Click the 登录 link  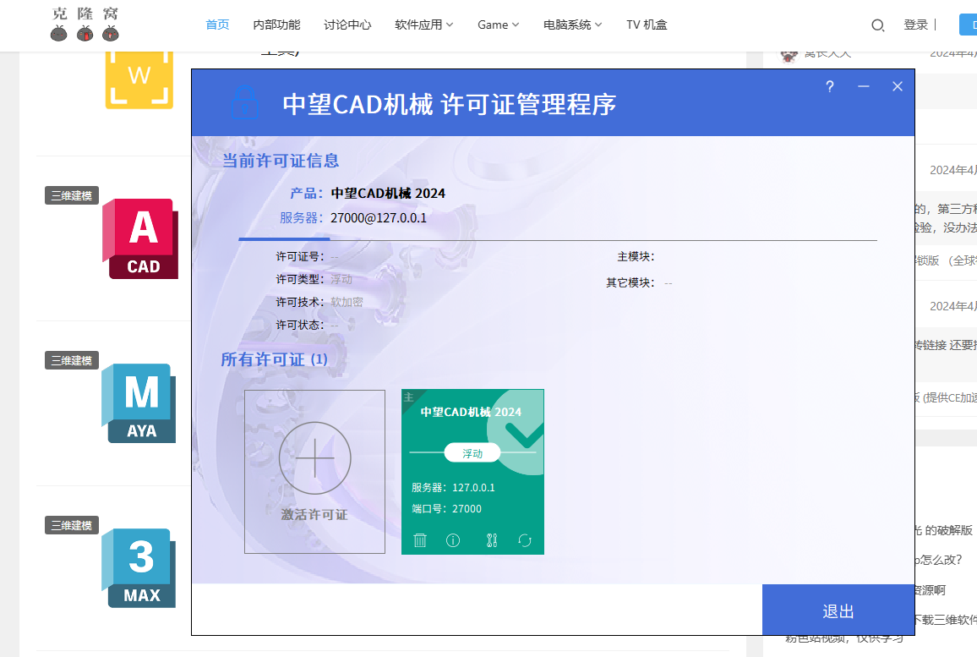click(915, 25)
